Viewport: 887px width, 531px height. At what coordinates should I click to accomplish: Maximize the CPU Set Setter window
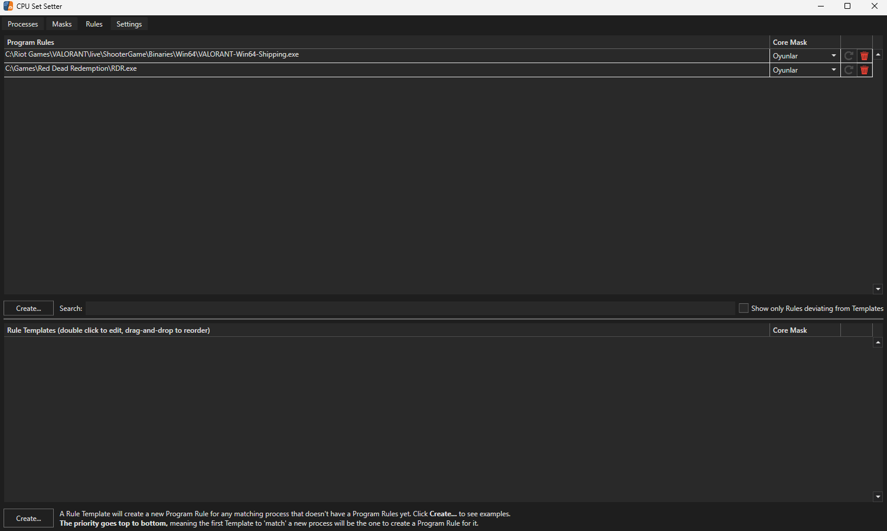pyautogui.click(x=847, y=6)
